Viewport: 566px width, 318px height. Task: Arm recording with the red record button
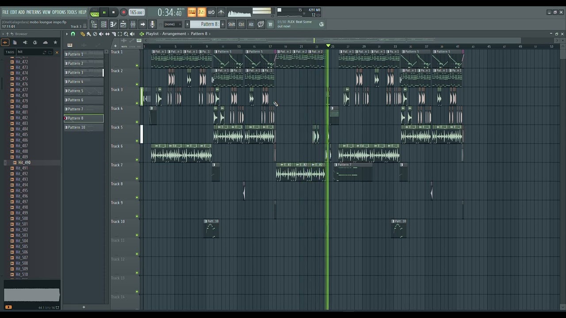point(123,13)
